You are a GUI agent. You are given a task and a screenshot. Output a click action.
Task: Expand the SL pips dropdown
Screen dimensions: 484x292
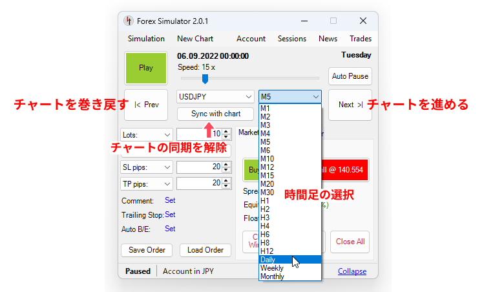pos(146,167)
